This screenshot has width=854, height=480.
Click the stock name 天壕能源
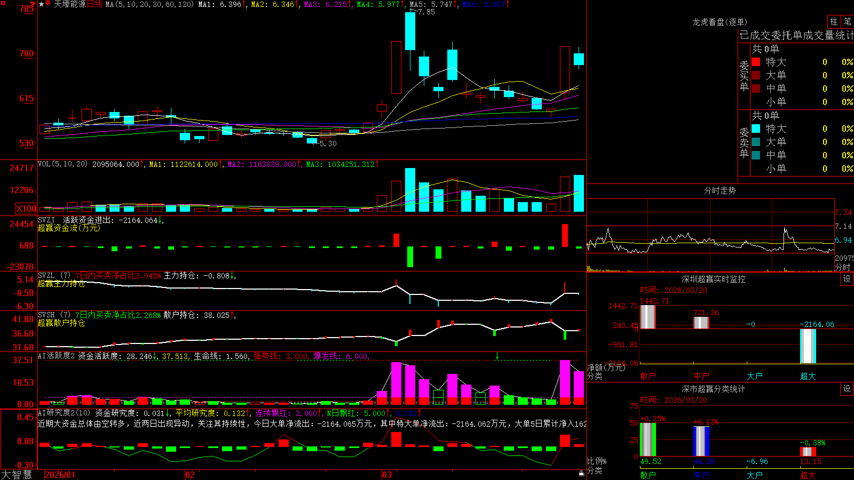69,4
